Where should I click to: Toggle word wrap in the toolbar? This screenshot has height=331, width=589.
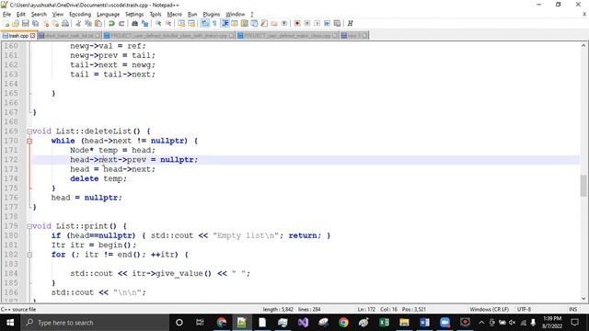(204, 23)
